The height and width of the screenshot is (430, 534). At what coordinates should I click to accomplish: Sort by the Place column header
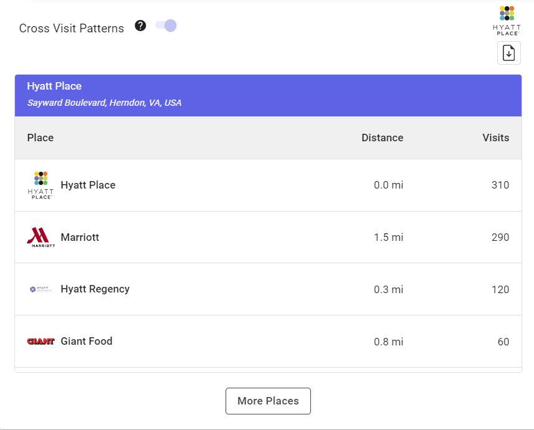41,138
